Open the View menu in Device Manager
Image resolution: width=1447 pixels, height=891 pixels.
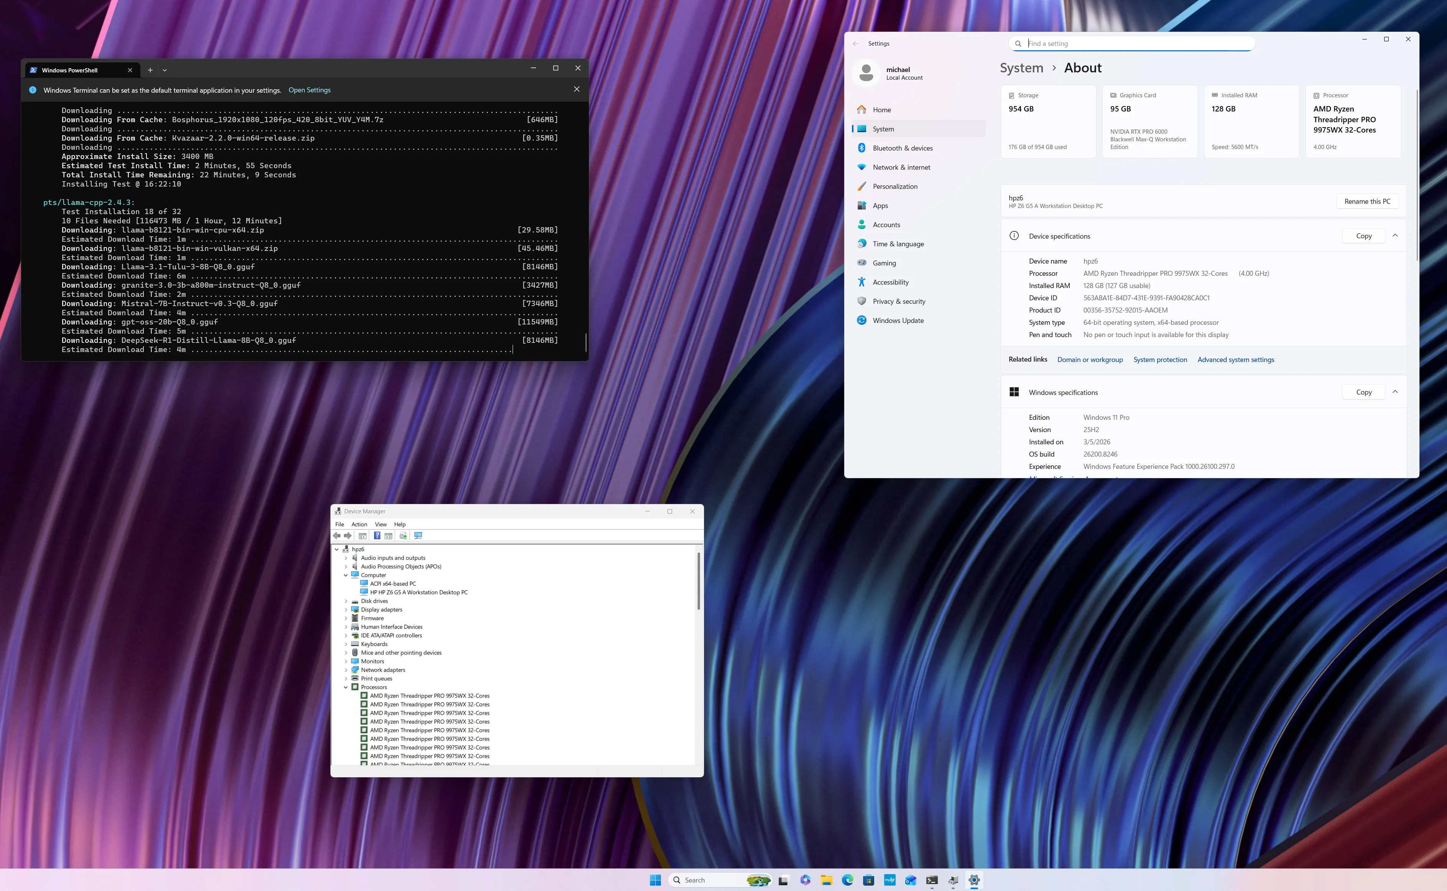pos(381,524)
